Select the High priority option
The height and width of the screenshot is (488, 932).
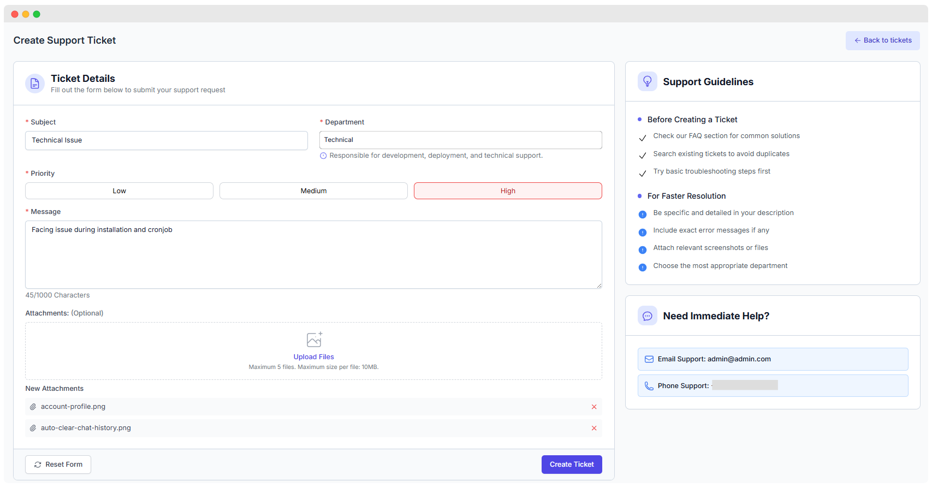508,191
